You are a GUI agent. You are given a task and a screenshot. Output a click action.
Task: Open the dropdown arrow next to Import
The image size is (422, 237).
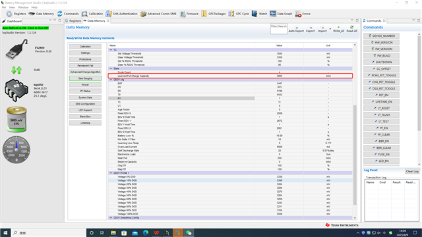[x=330, y=29]
